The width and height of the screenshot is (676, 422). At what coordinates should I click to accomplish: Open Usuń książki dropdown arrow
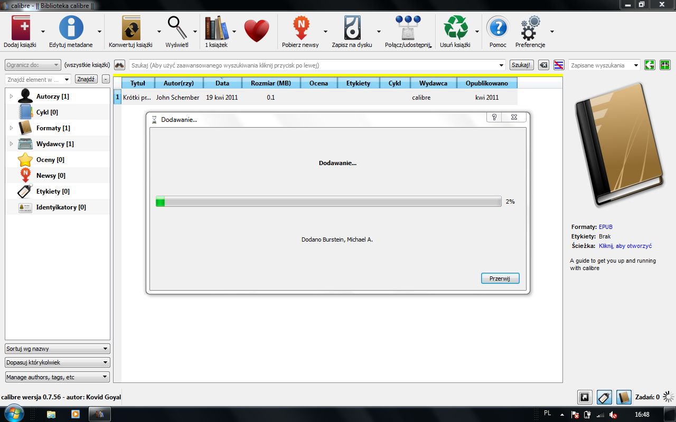pos(477,31)
